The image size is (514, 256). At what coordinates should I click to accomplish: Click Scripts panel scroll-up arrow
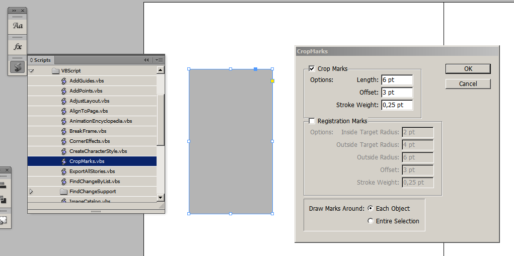tap(160, 70)
